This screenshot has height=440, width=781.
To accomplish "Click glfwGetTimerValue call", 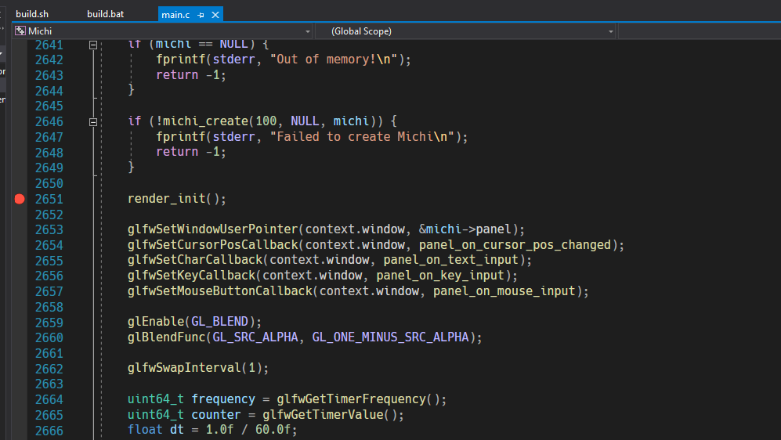I will [x=323, y=415].
